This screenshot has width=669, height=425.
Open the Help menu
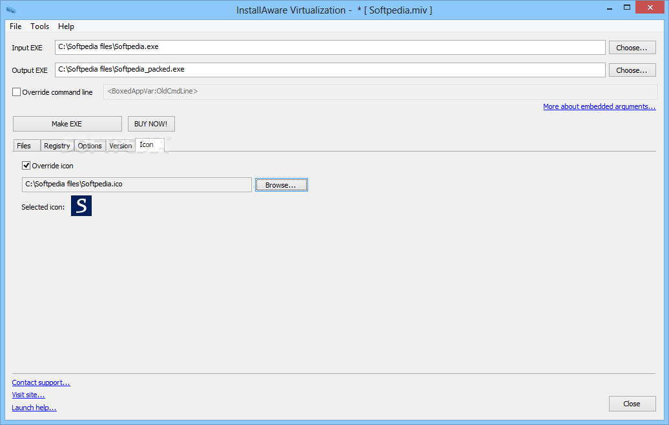(66, 26)
